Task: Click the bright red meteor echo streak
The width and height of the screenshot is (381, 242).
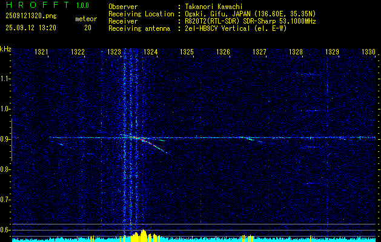Action: [143, 140]
